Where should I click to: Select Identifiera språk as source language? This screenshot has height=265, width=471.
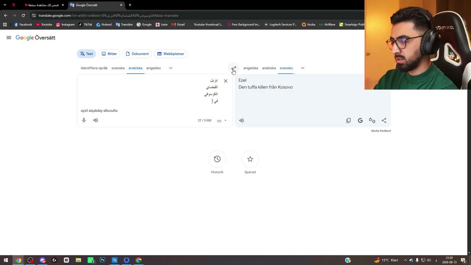(94, 68)
